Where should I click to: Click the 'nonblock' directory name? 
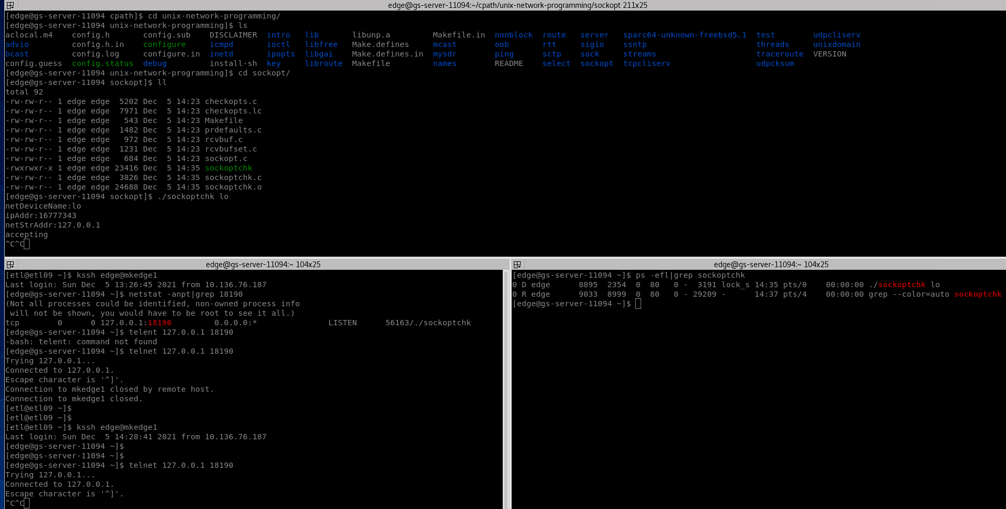(514, 35)
